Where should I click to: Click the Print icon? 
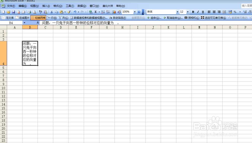tap(29, 12)
